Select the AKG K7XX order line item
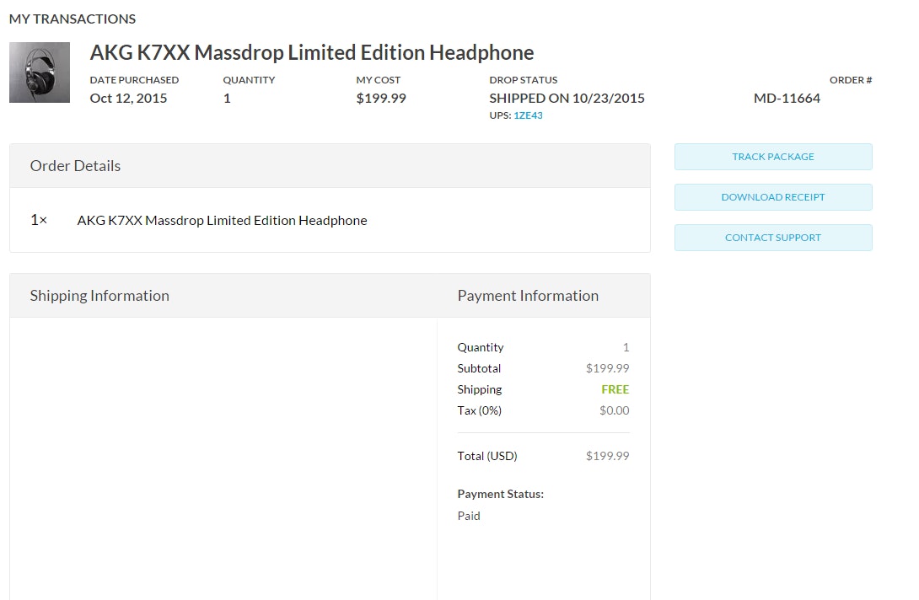 click(222, 220)
